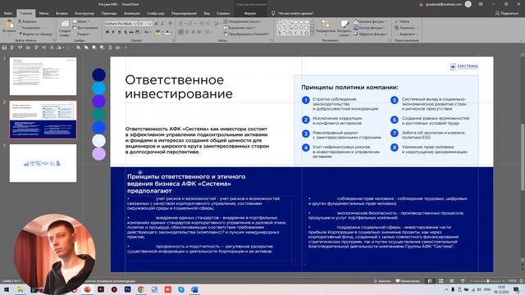Select the dark navy color circle
The height and width of the screenshot is (295, 525).
click(98, 75)
